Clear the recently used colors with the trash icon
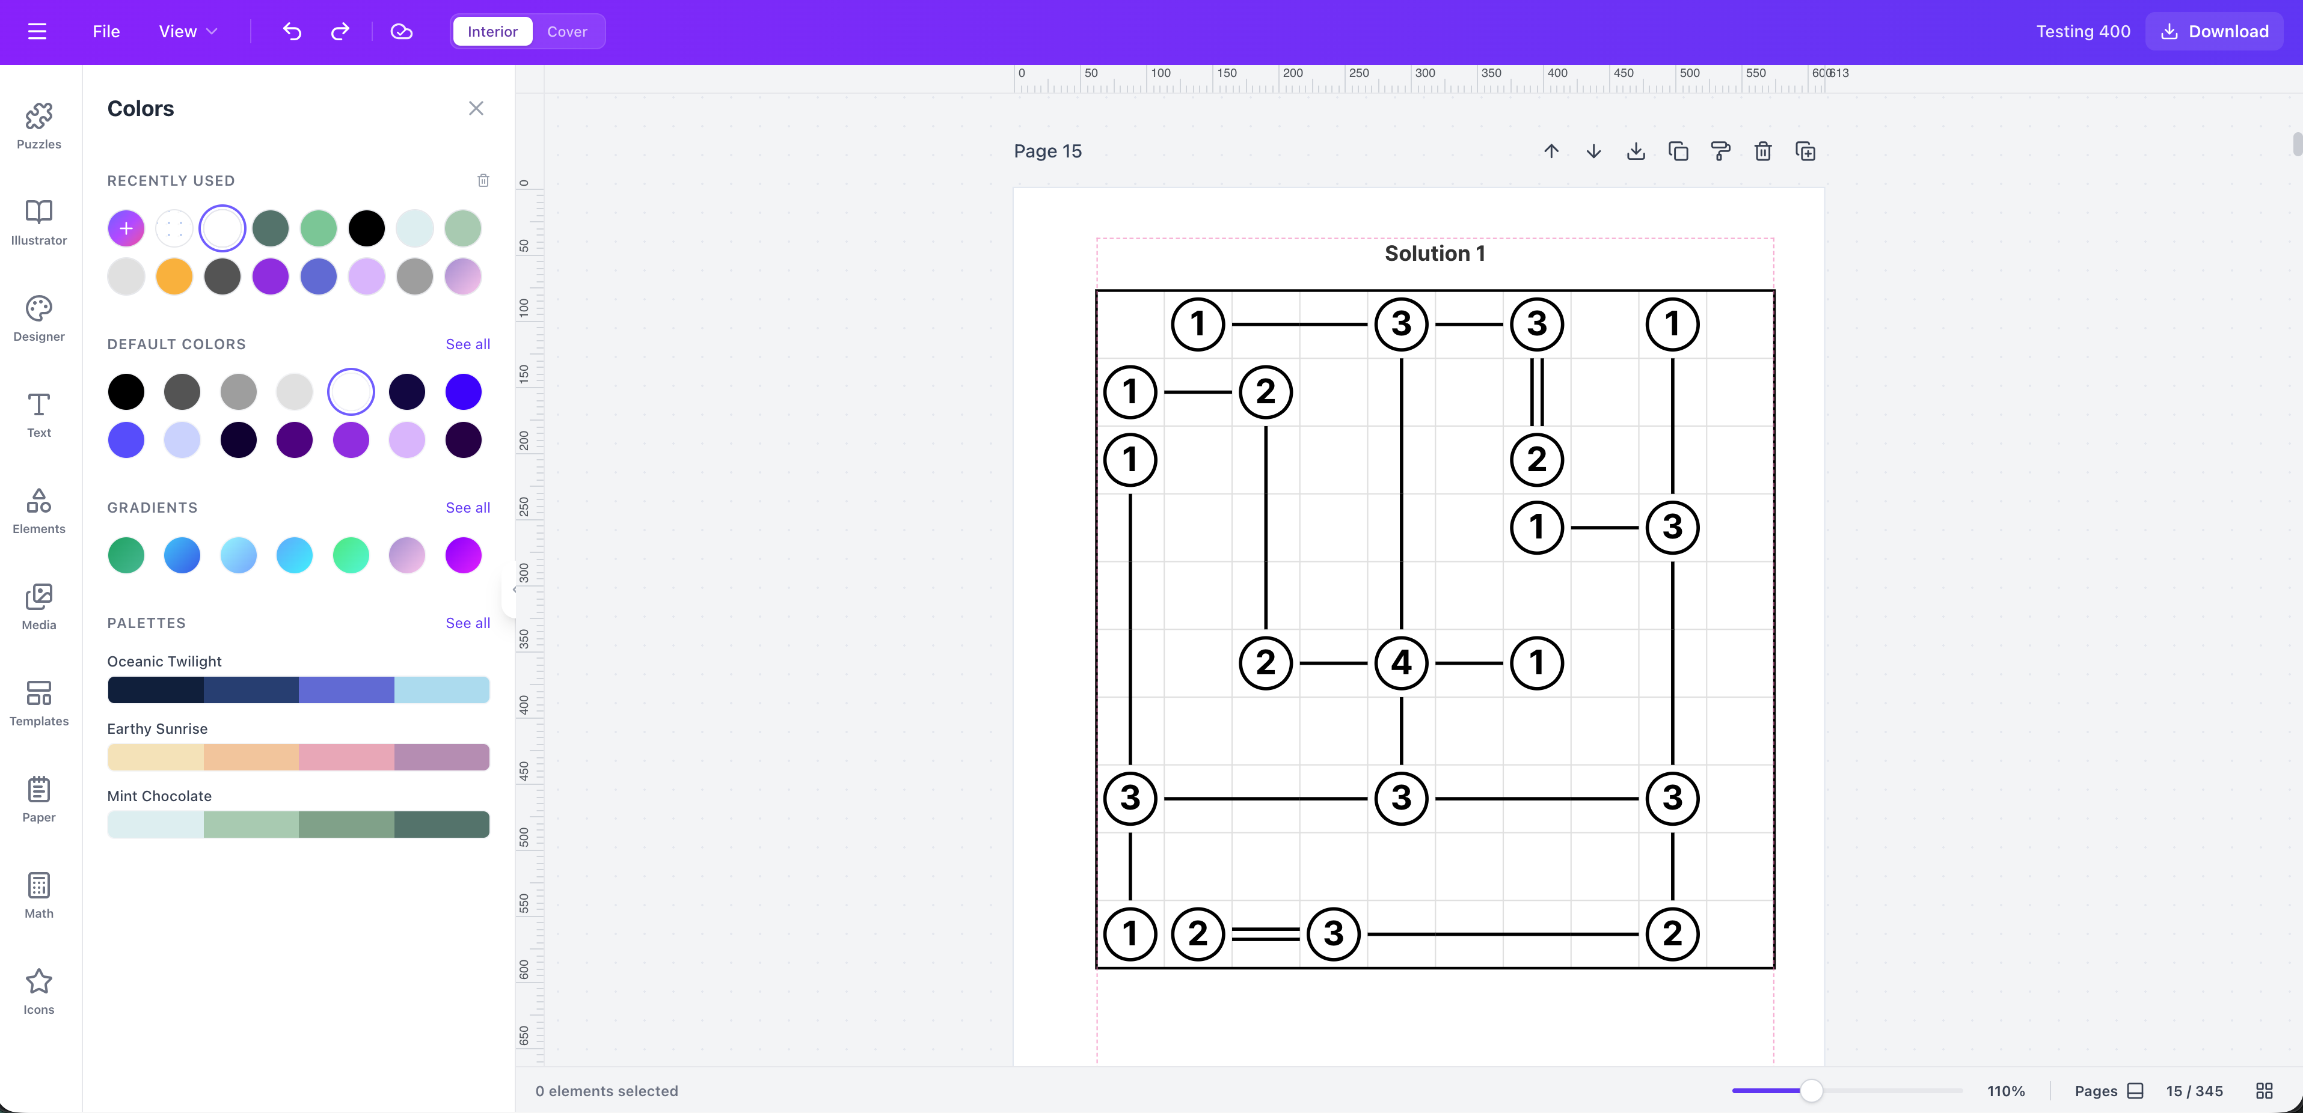The width and height of the screenshot is (2303, 1113). (483, 180)
